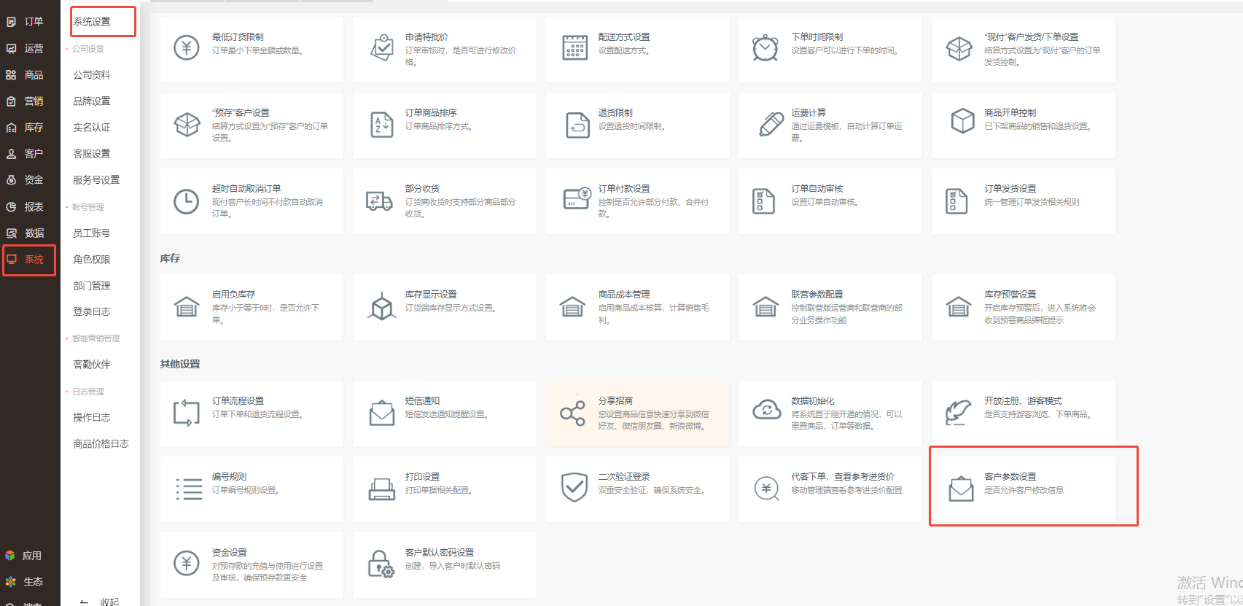Open the feather icon for 开放注册、游客模式
1243x606 pixels.
pyautogui.click(x=959, y=412)
